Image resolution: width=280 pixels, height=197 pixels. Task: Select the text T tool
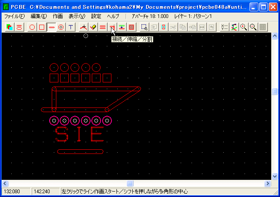pyautogui.click(x=71, y=27)
